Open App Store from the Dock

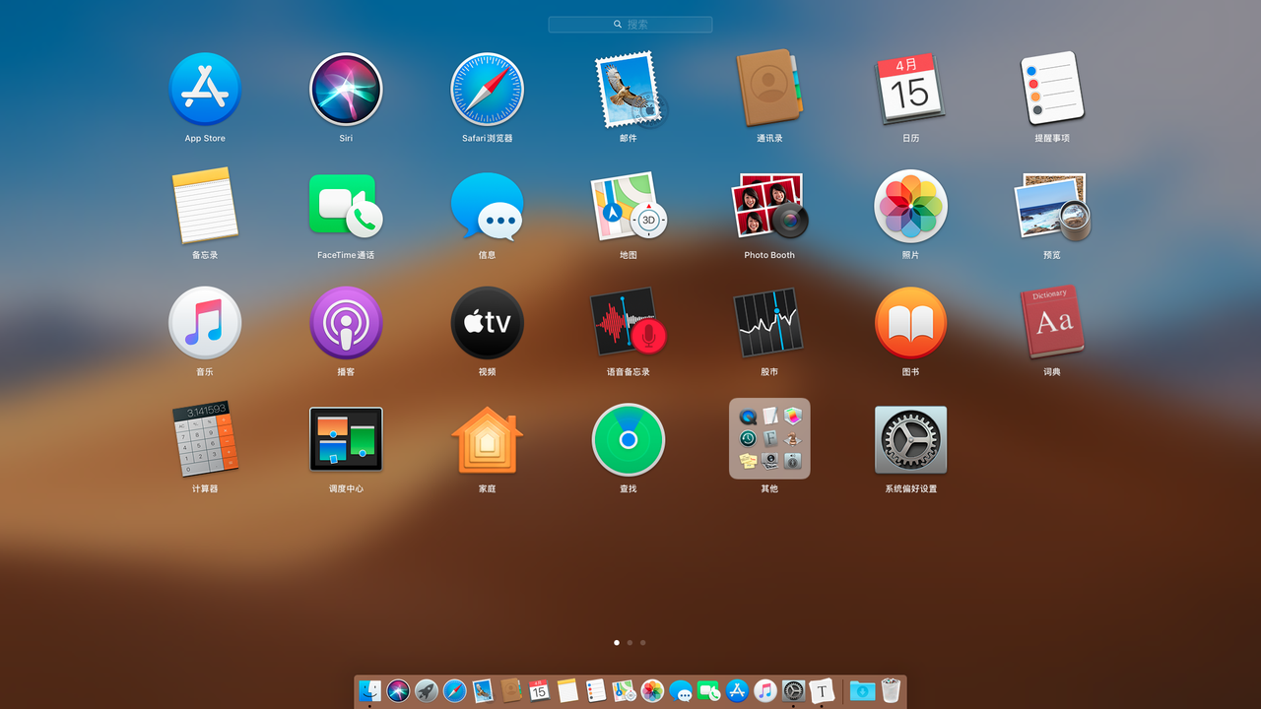[737, 690]
